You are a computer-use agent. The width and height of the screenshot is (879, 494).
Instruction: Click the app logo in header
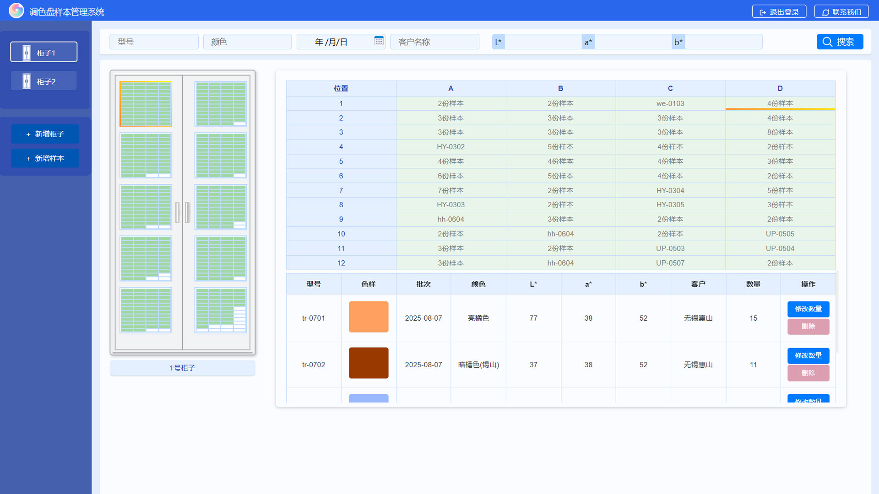[x=16, y=11]
